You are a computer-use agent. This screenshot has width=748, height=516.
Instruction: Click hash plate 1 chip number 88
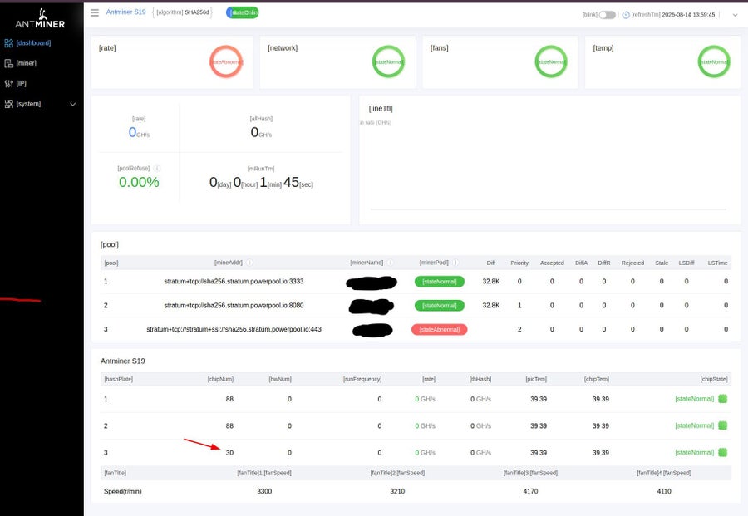(x=229, y=399)
